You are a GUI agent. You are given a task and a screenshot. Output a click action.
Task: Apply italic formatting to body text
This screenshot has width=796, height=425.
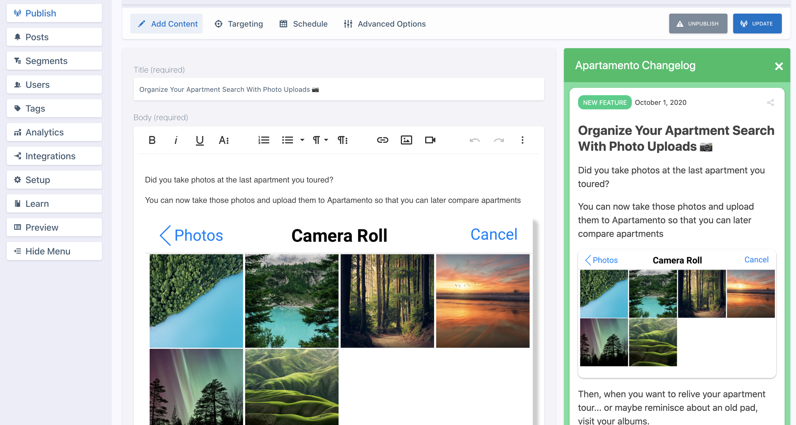pos(176,140)
